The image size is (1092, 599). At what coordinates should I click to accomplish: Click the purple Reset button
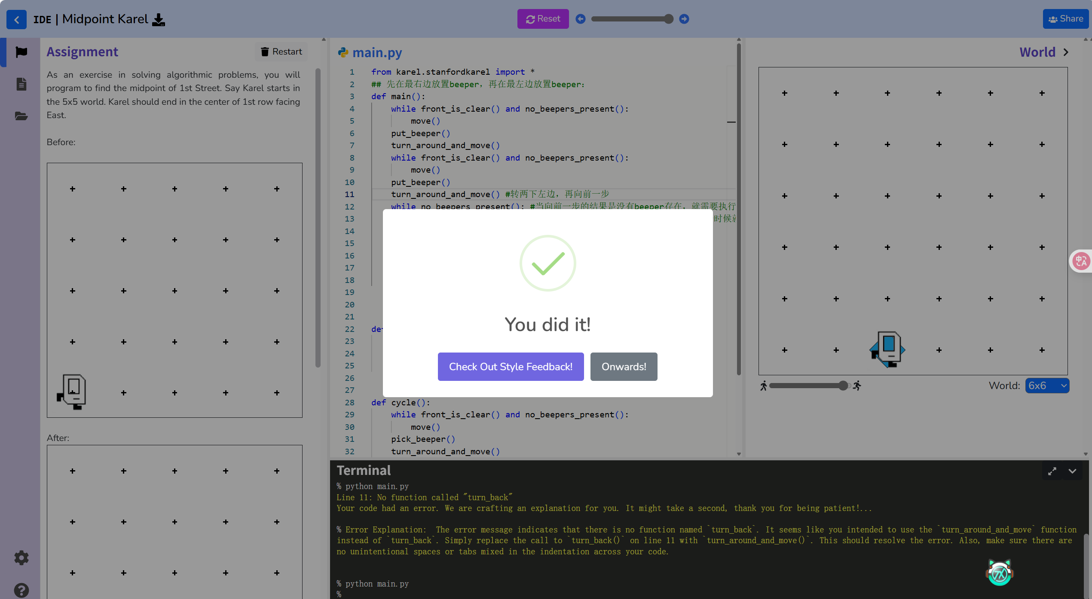coord(543,19)
